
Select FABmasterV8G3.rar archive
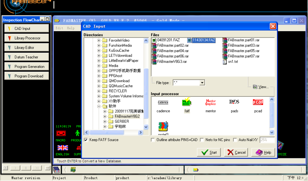(x=169, y=62)
